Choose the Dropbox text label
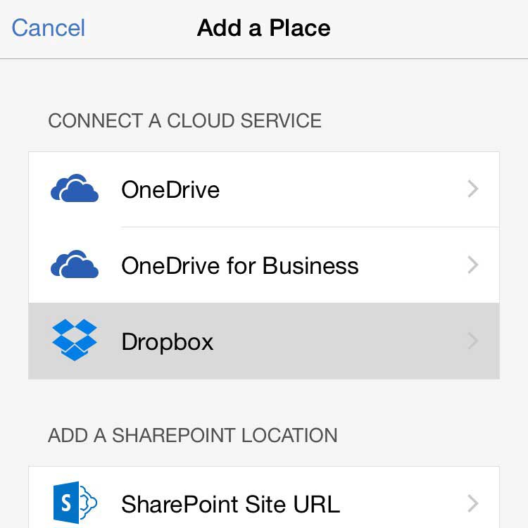The height and width of the screenshot is (528, 528). point(168,342)
